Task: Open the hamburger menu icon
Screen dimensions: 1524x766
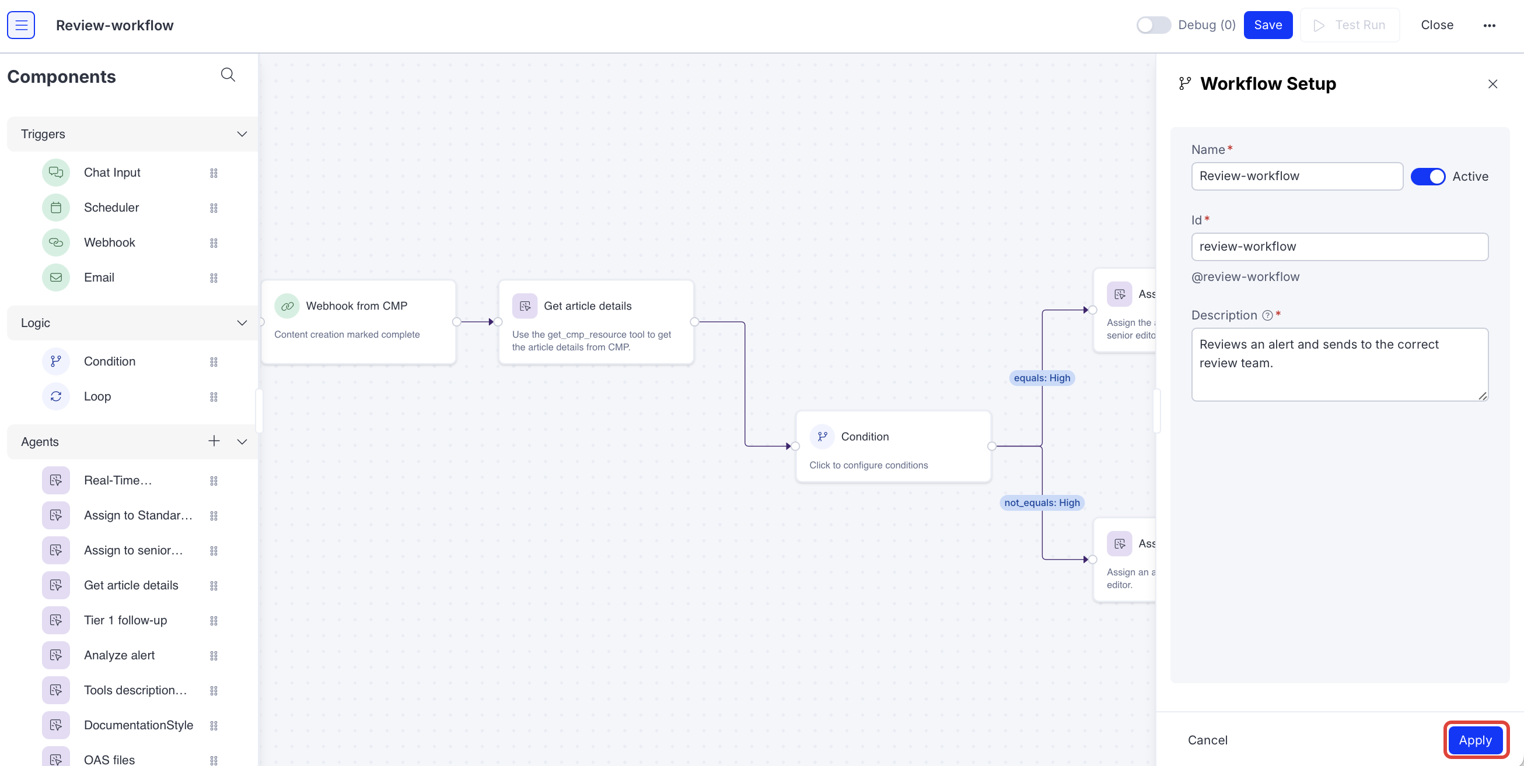Action: coord(22,25)
